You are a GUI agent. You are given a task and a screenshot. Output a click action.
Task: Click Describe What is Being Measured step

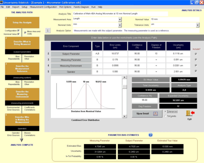pos(22,43)
